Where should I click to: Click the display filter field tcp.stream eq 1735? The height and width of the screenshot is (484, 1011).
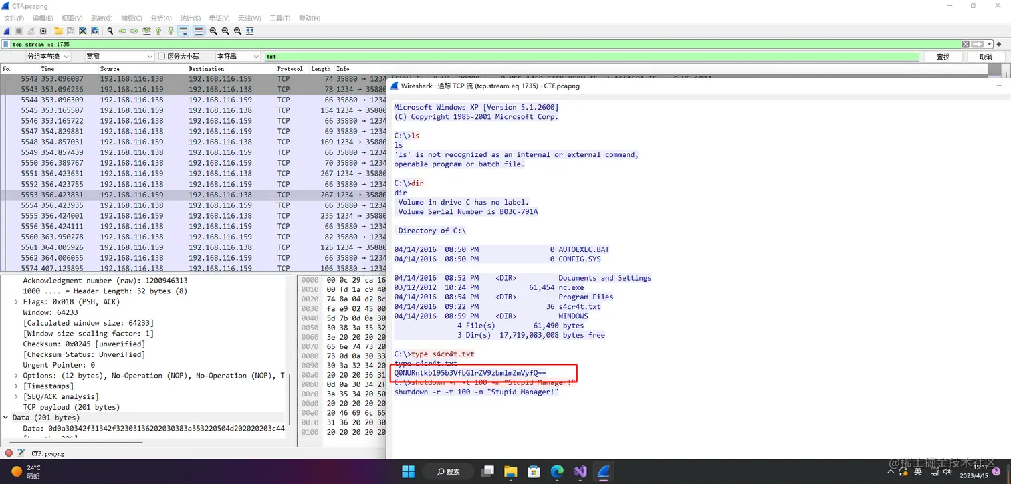485,44
